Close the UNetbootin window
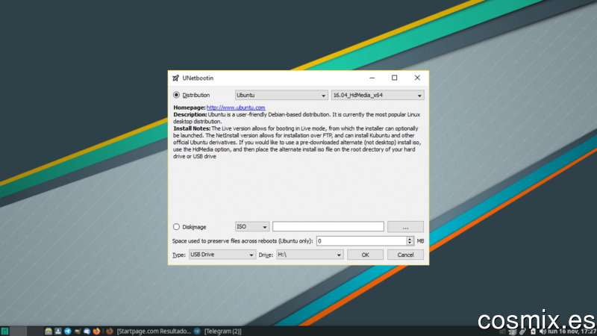 pos(417,78)
